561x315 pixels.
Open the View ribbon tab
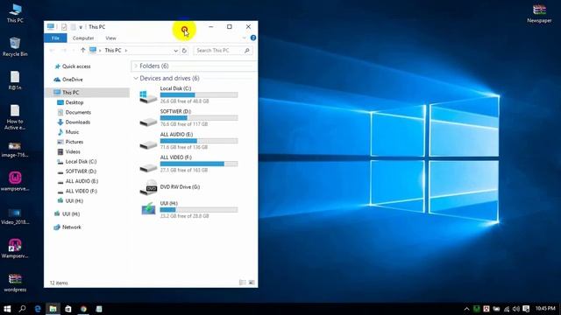point(110,38)
